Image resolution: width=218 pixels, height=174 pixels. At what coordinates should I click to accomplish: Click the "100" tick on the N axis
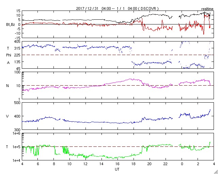(18, 72)
